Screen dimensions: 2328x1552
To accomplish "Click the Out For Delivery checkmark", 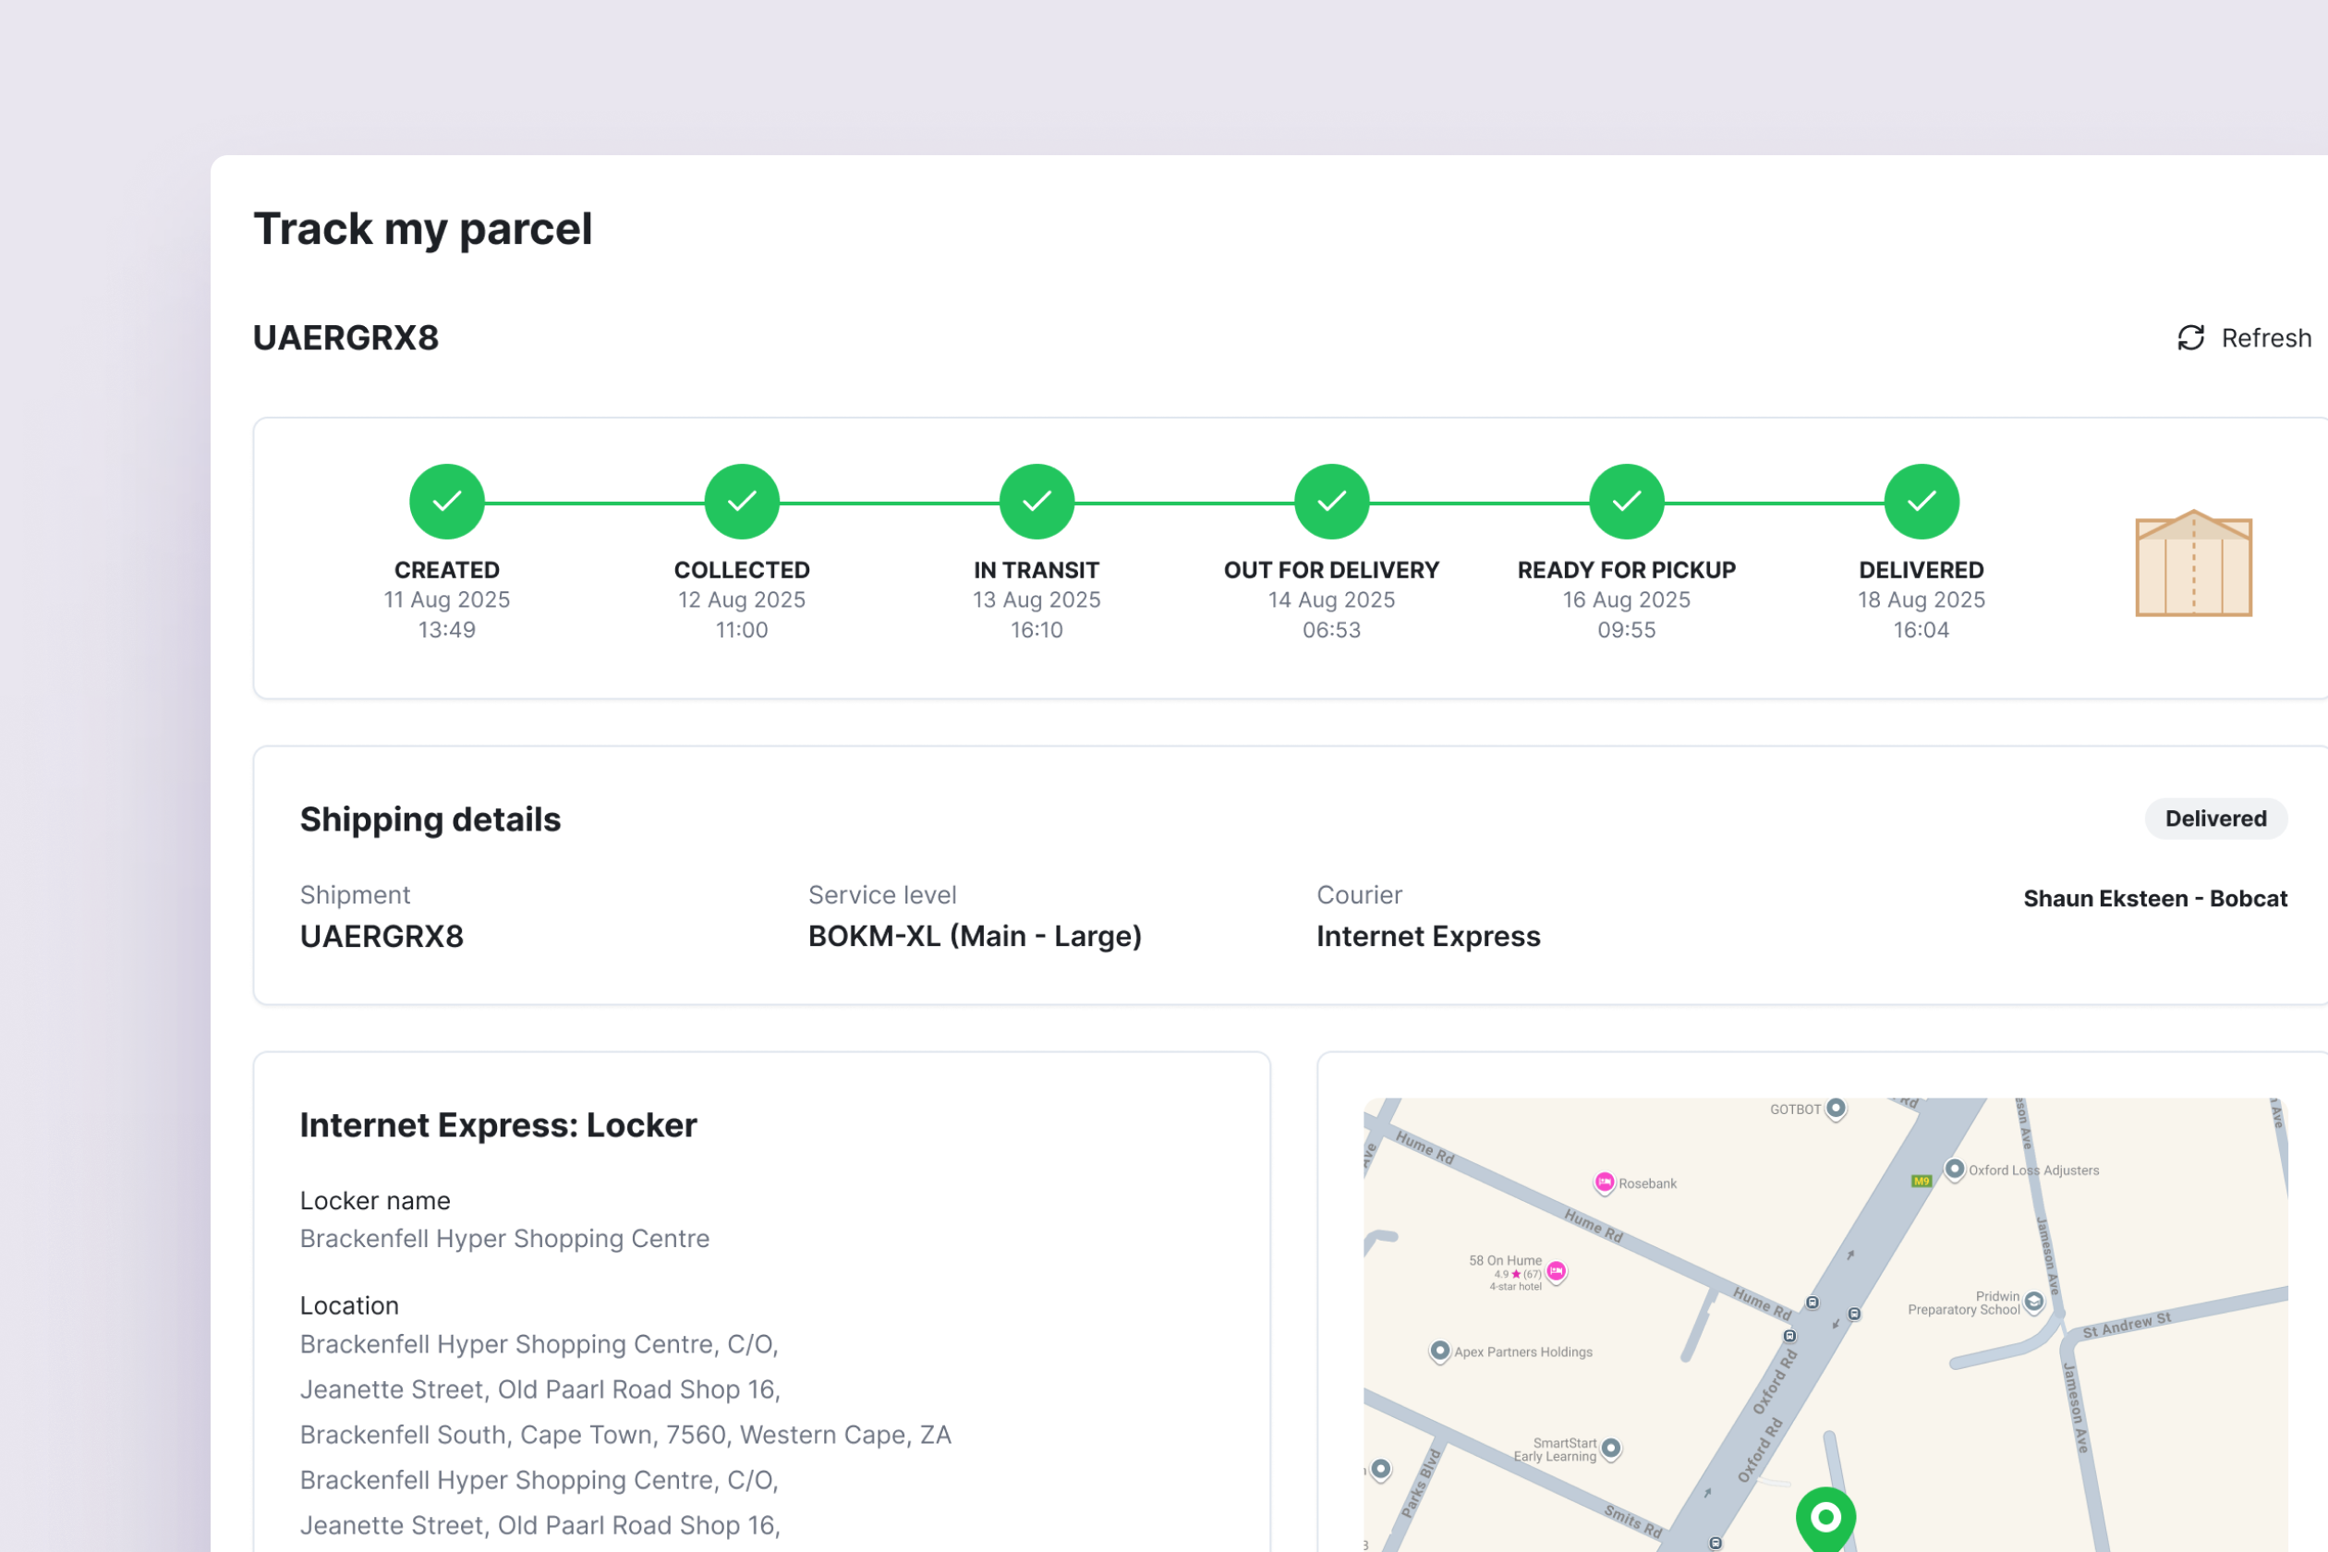I will coord(1331,502).
